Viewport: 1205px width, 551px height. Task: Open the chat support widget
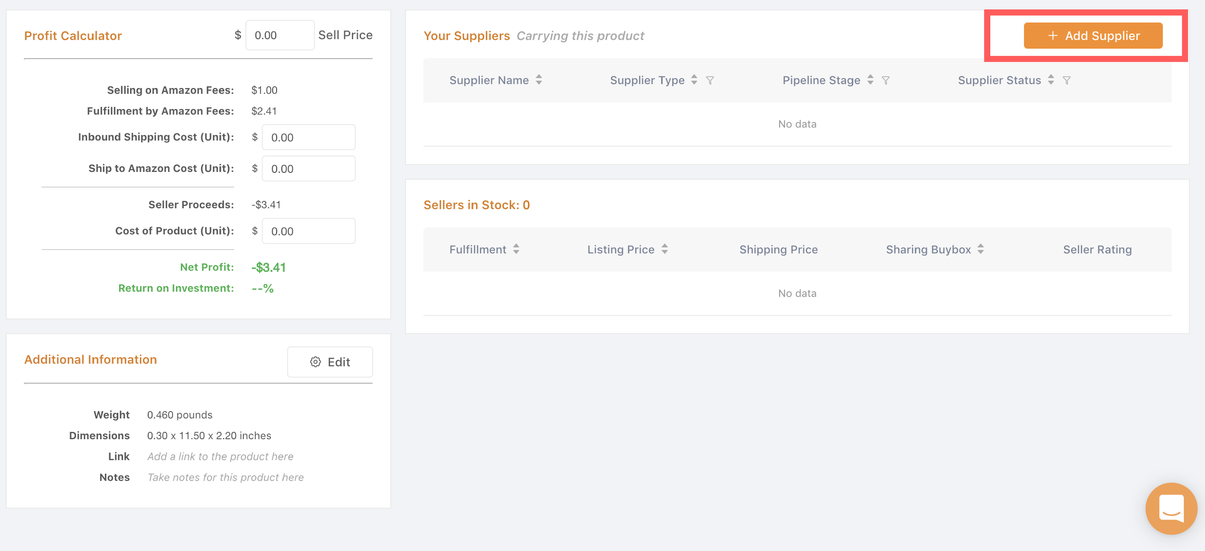(x=1171, y=509)
